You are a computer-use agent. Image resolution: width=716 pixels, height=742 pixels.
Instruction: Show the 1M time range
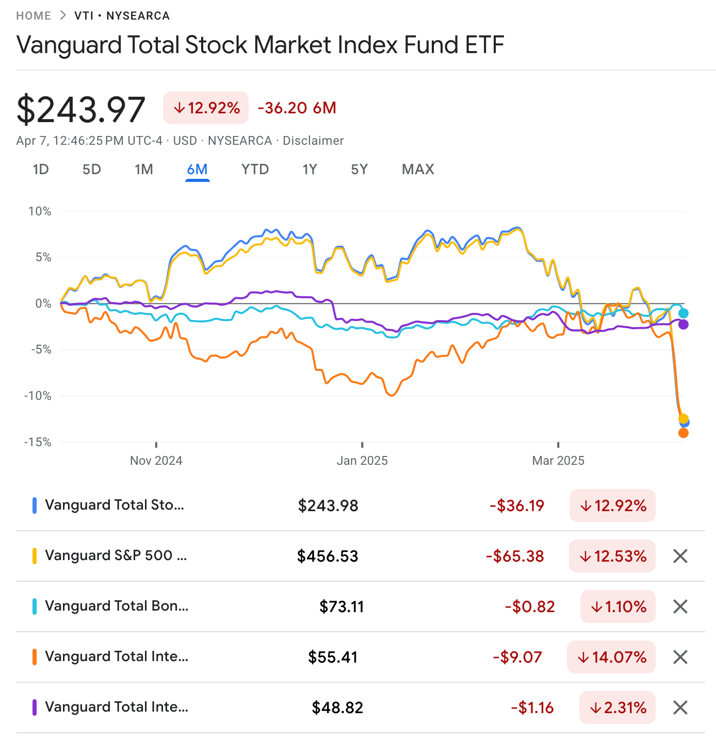144,170
